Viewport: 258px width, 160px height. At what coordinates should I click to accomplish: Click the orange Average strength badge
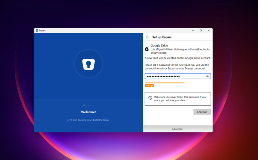click(x=149, y=86)
